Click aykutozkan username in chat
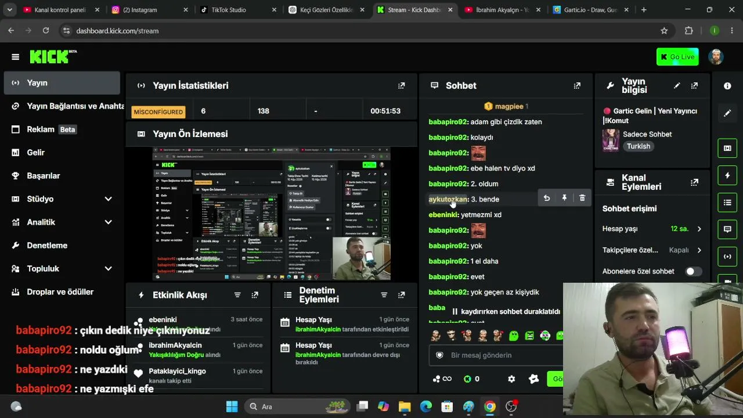Screen dimensions: 743x418 448,199
